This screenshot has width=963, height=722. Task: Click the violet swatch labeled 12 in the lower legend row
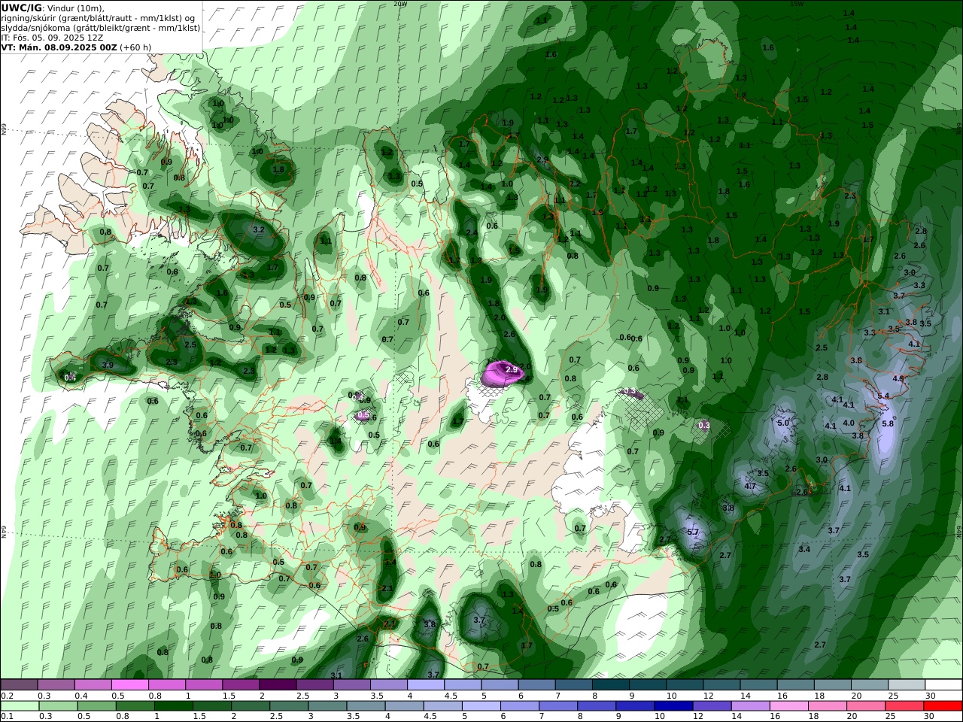(x=712, y=706)
